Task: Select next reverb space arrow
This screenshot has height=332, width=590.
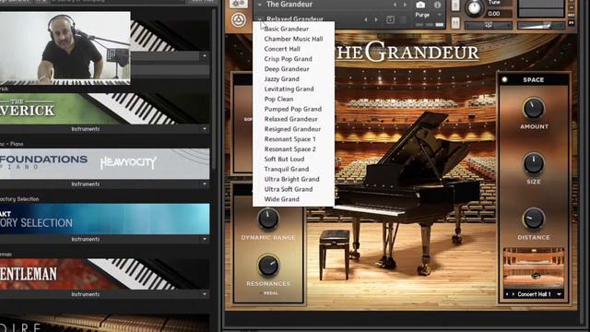Action: [x=513, y=294]
